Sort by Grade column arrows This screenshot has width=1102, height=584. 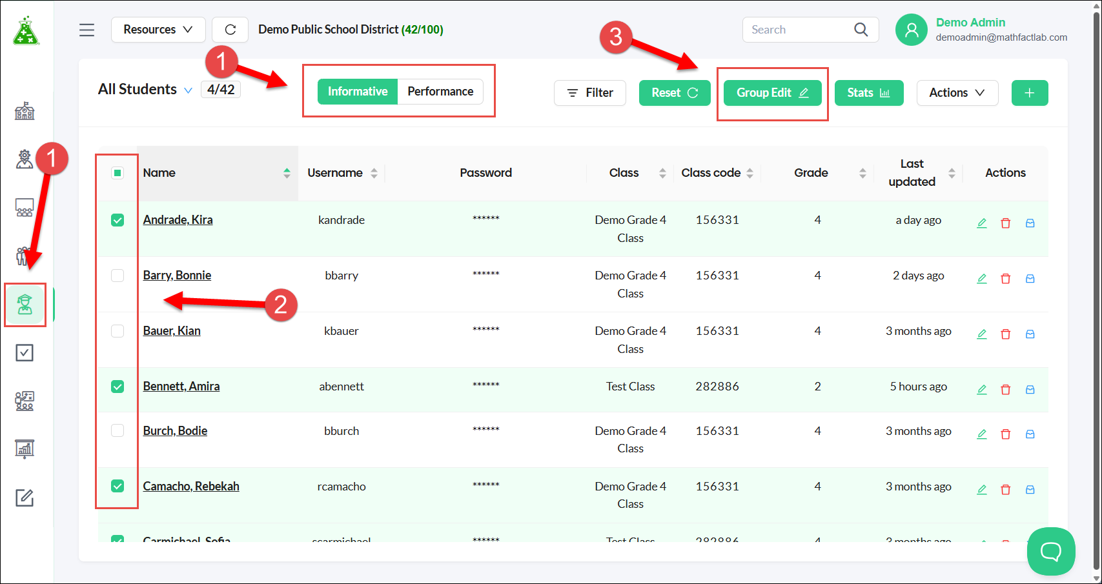[x=862, y=173]
